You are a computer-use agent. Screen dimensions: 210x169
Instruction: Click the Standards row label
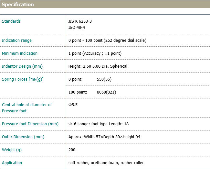click(11, 21)
